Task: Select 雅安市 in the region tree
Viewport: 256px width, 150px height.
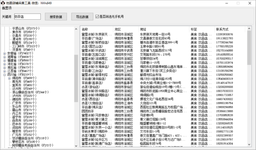Action: tap(24, 131)
